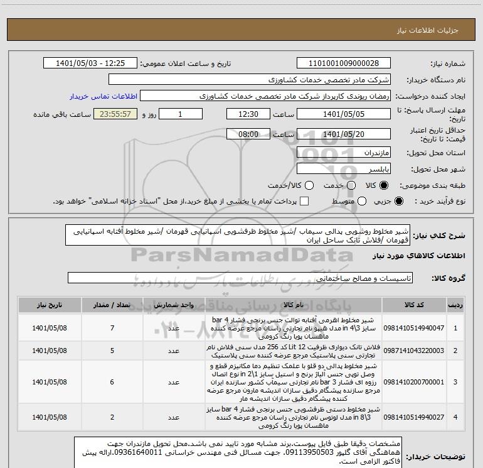Image resolution: width=483 pixels, height=468 pixels.
Task: Click the شرح کلی نیاز description box
Action: click(238, 236)
